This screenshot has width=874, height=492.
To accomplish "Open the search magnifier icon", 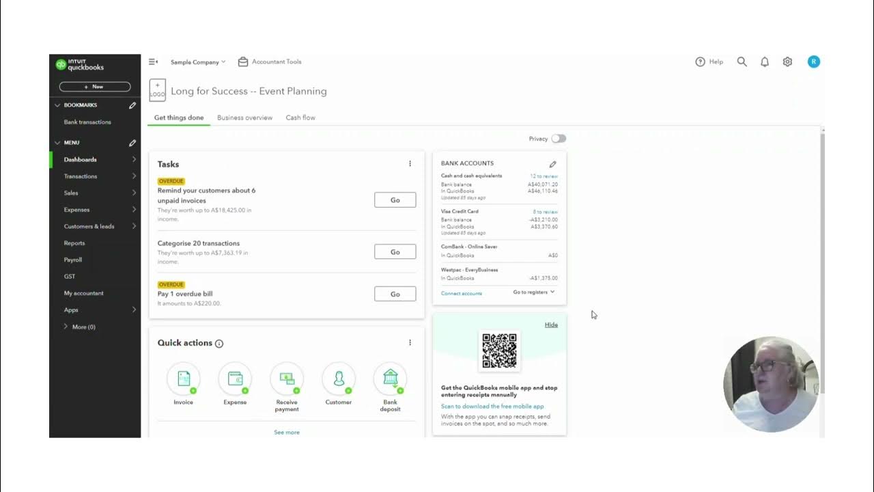I will point(742,61).
